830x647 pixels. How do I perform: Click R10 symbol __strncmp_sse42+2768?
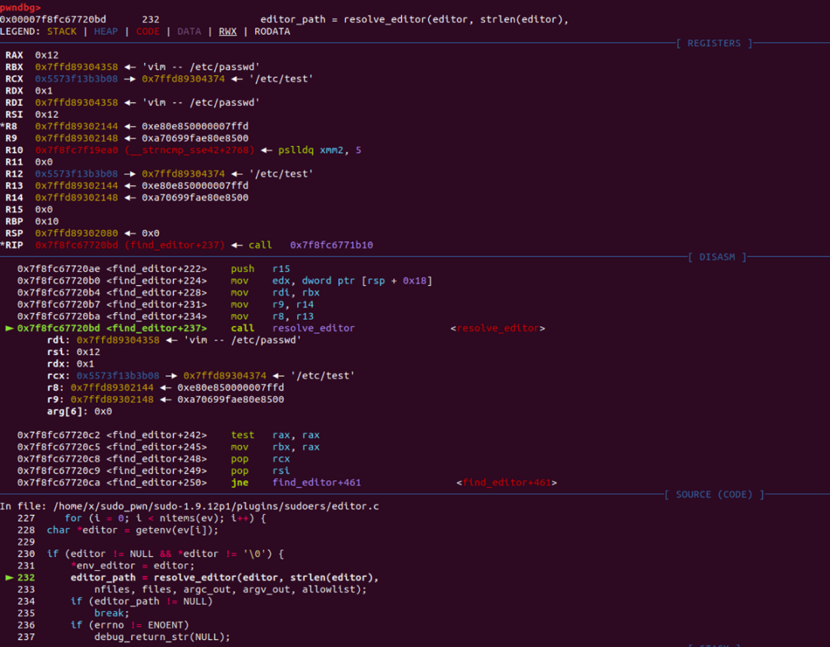190,150
